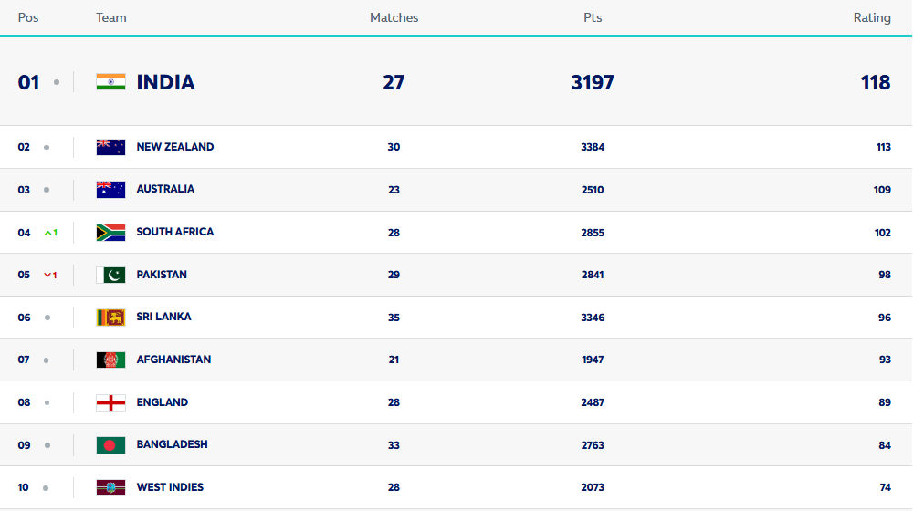Screen dimensions: 924x511
Task: Click the India flag icon
Action: tap(110, 82)
